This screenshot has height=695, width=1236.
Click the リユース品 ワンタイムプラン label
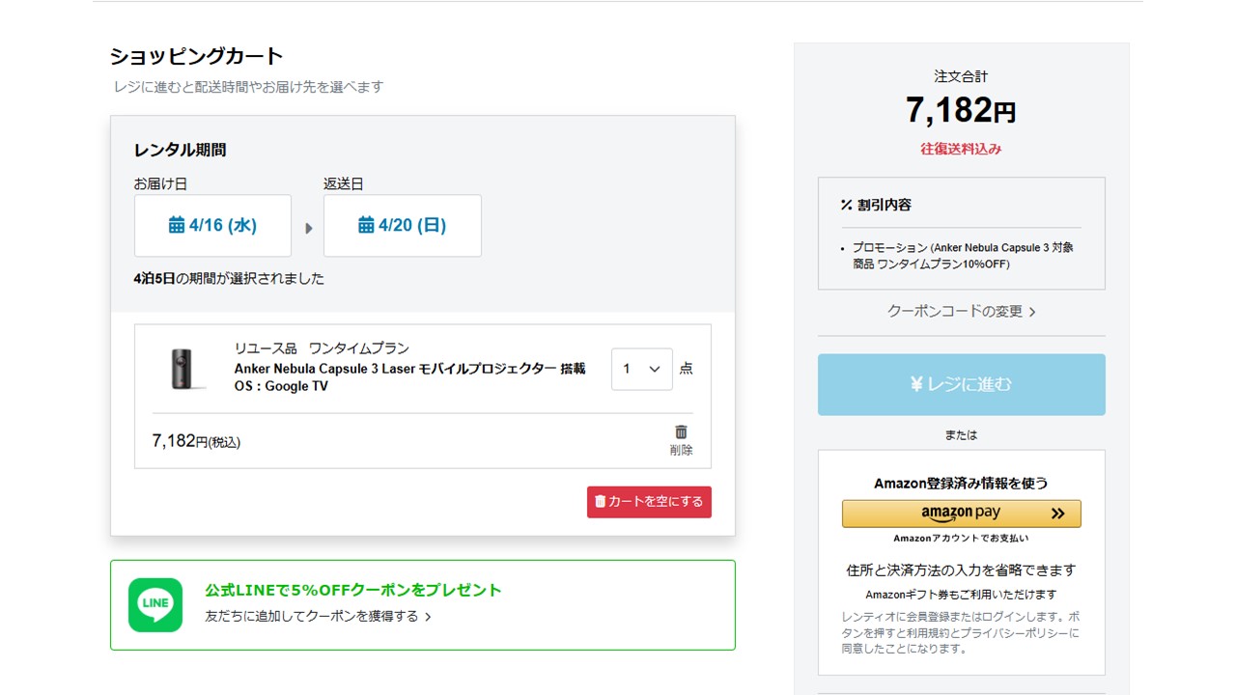[x=322, y=348]
